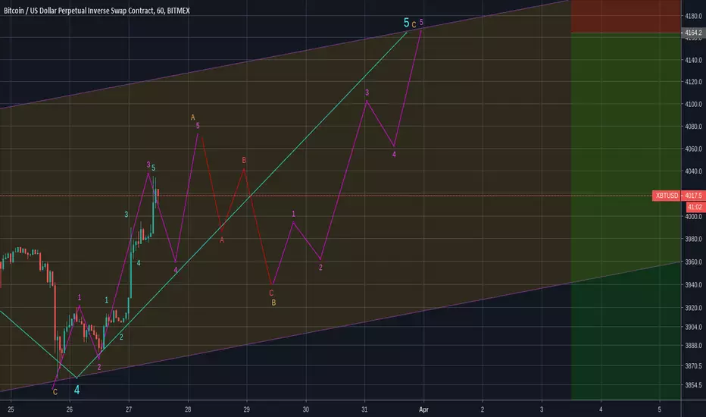Click the large cyan wave 5 label

coord(406,23)
